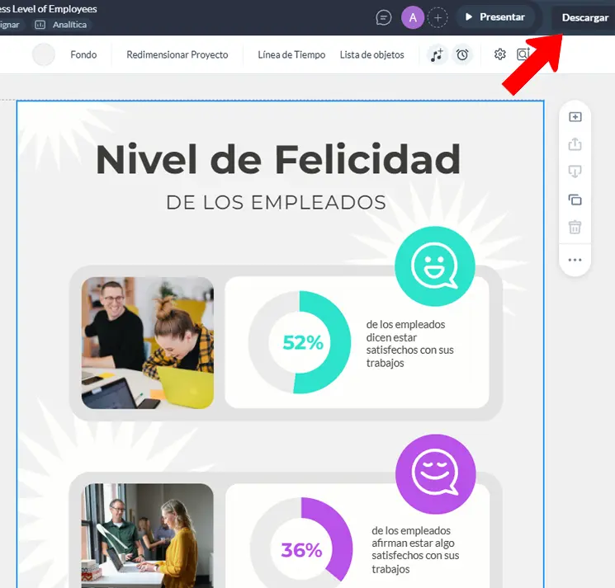The image size is (615, 588).
Task: Click the delete page trash icon
Action: 575,227
